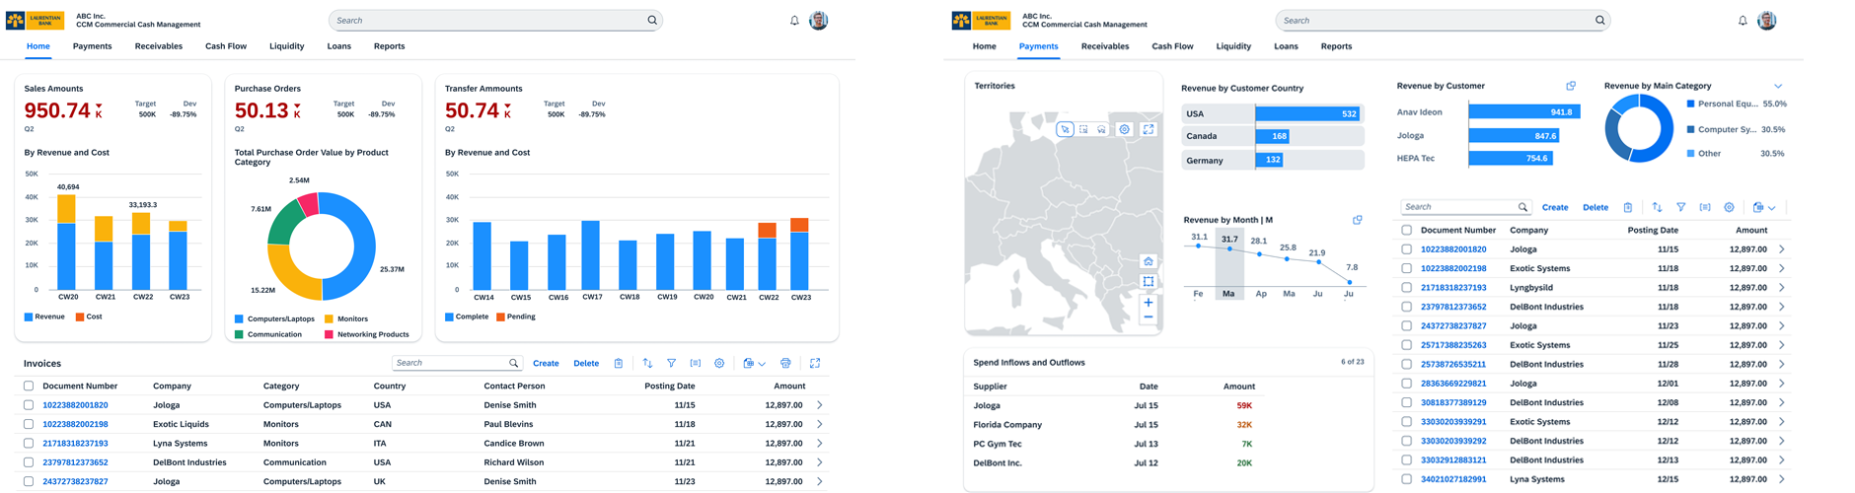Expand details arrow for Lyna Systems, Candice Brown row
Viewport: 1855px width, 493px height.
coord(819,444)
